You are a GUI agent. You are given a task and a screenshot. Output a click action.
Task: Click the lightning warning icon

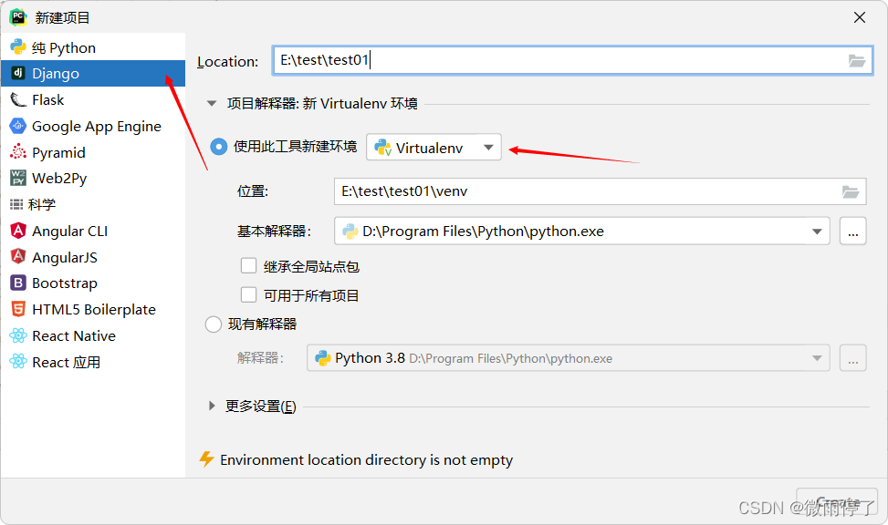click(x=206, y=459)
